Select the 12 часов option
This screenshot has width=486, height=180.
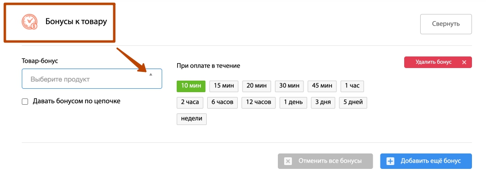point(258,103)
